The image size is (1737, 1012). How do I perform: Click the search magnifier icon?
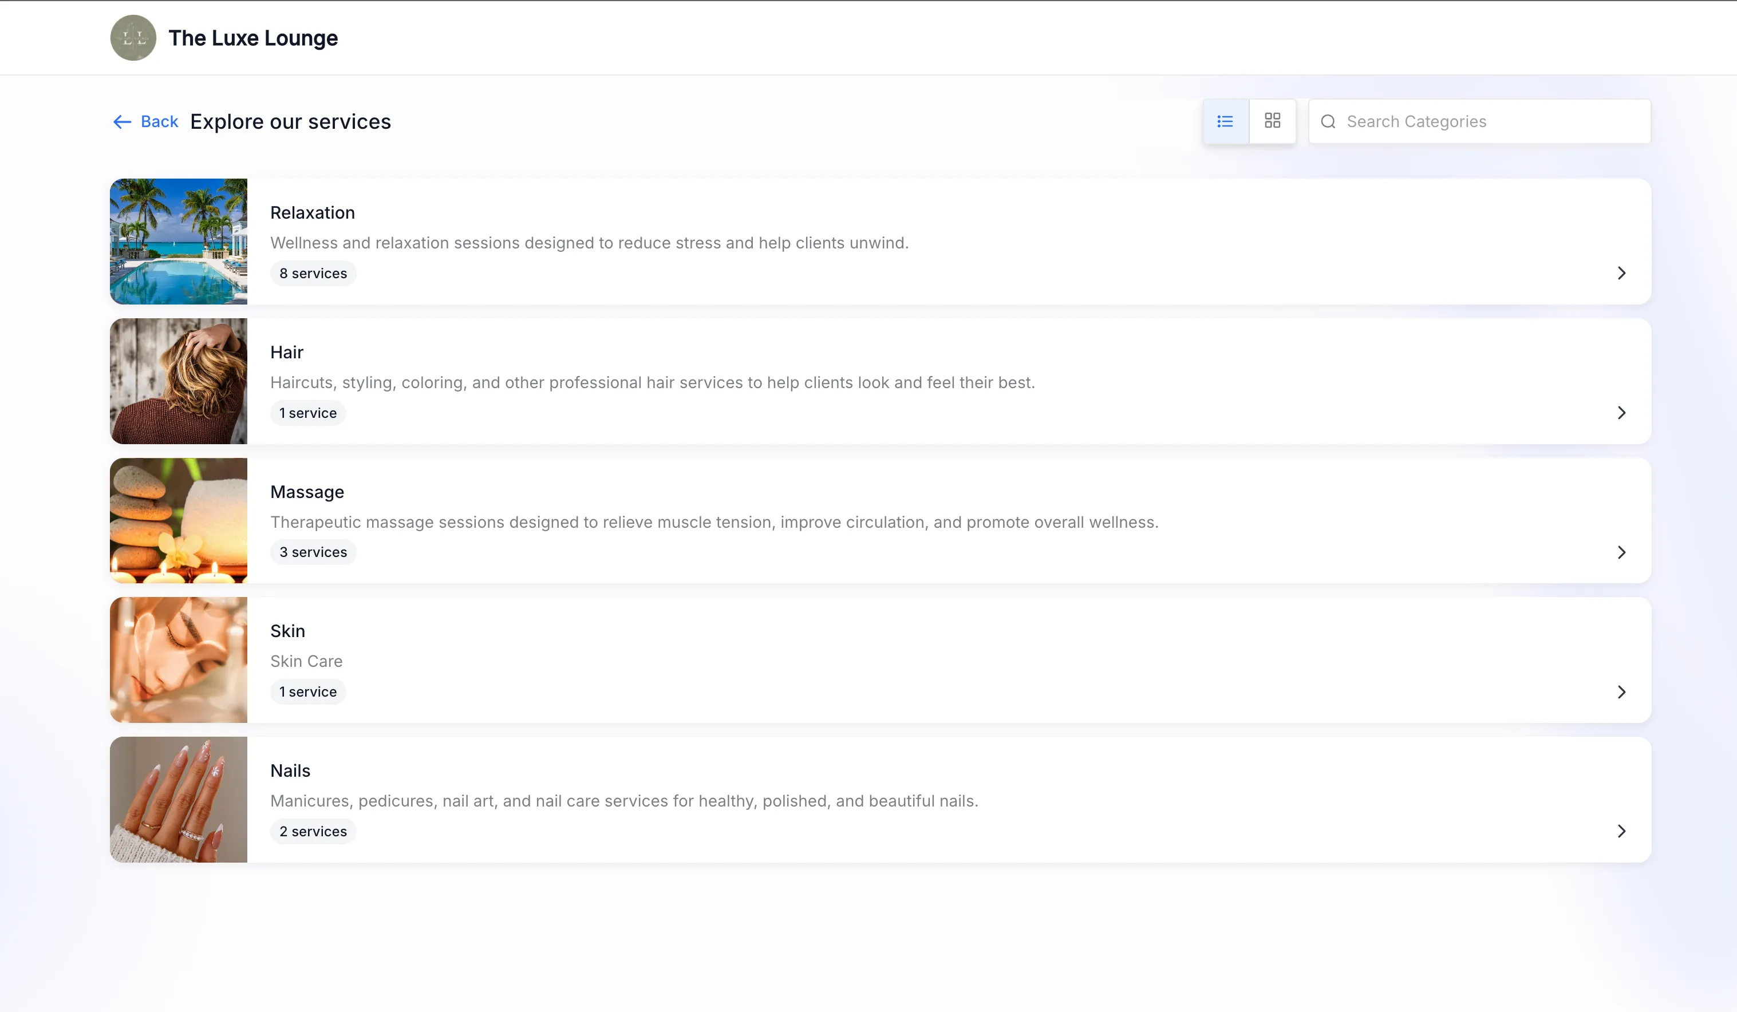(x=1328, y=122)
